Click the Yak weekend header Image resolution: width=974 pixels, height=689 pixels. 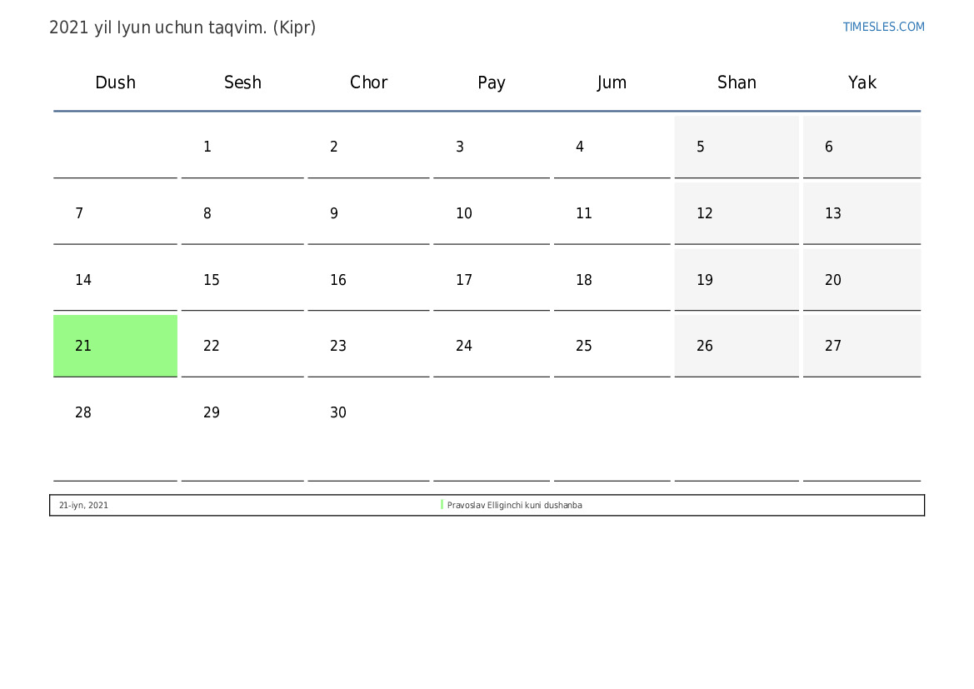coord(862,82)
